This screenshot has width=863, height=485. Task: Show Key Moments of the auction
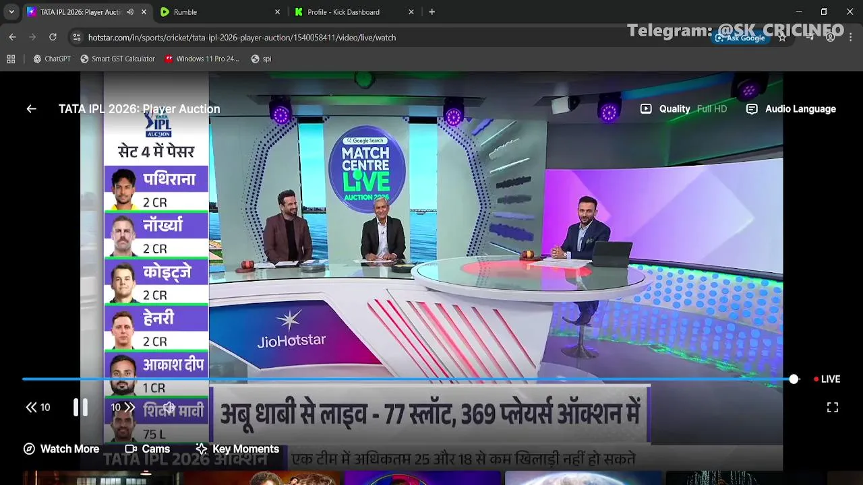pyautogui.click(x=237, y=449)
